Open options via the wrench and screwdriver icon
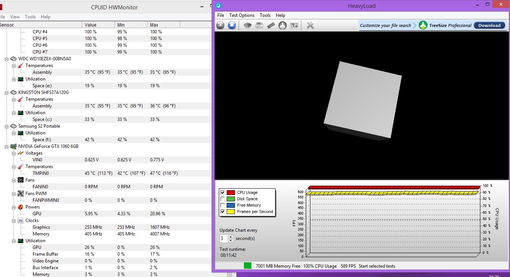This screenshot has height=277, width=510. (310, 25)
